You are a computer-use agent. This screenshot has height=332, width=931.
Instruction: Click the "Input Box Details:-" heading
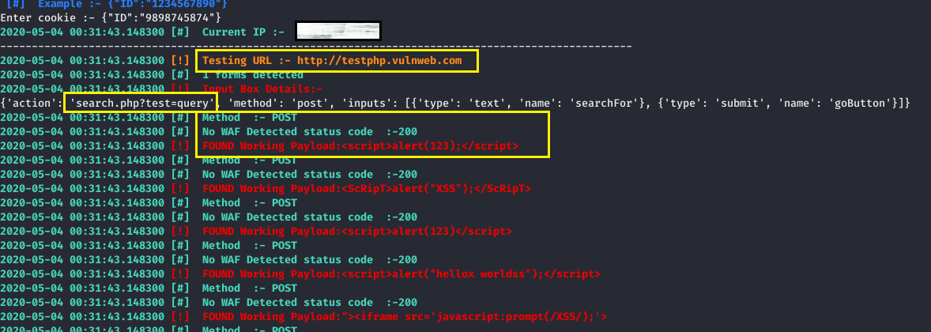point(262,89)
